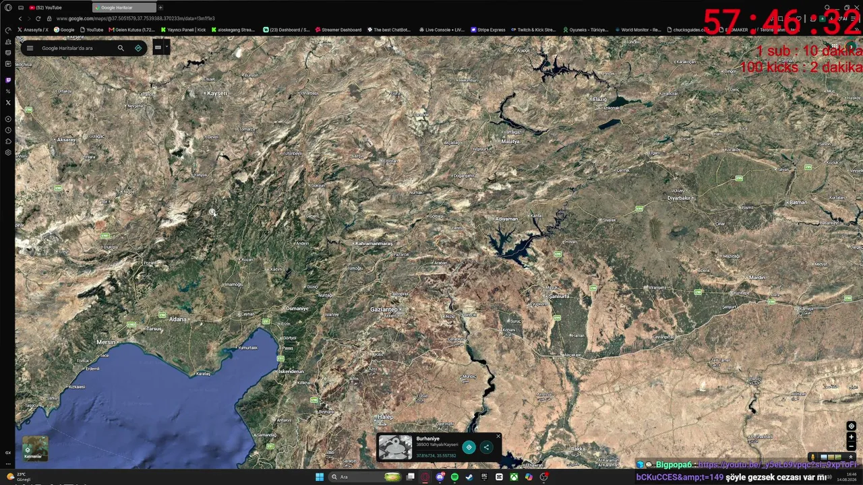Close the Burhaniye place card
Viewport: 863px width, 485px height.
coord(498,436)
